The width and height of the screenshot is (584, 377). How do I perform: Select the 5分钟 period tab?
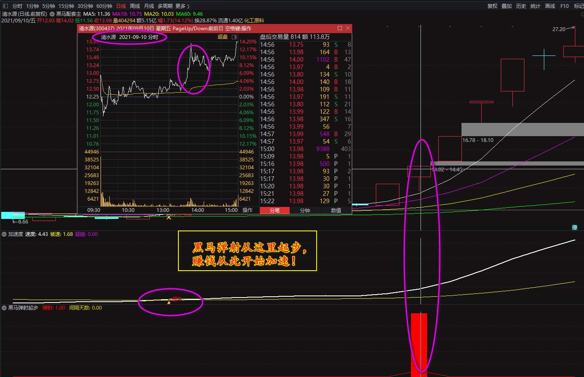48,6
